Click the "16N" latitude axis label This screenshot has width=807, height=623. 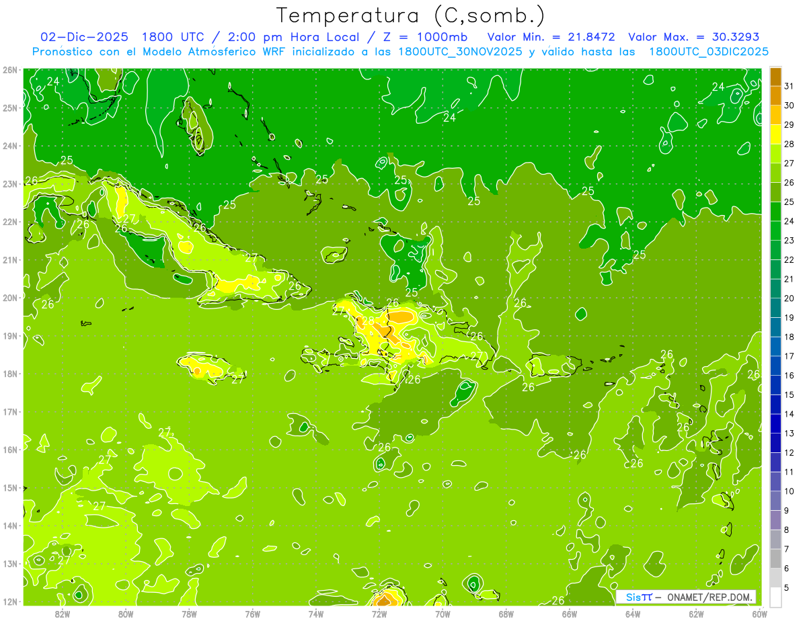click(9, 450)
